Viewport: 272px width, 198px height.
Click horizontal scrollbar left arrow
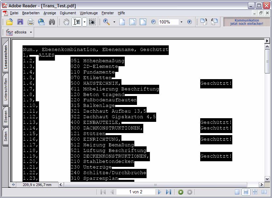[61, 185]
